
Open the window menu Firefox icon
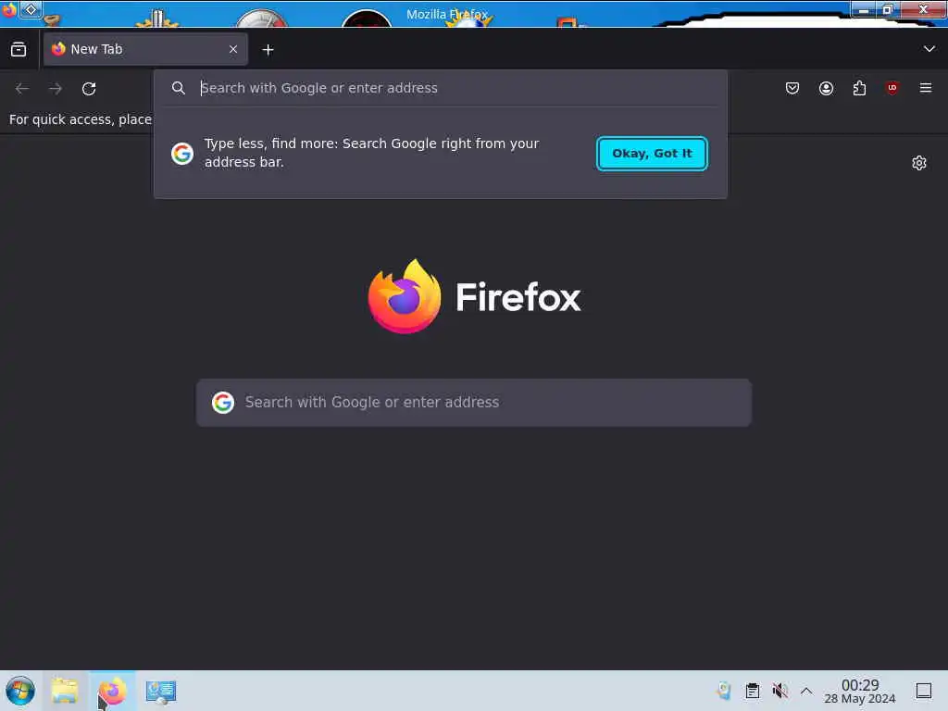pos(9,9)
